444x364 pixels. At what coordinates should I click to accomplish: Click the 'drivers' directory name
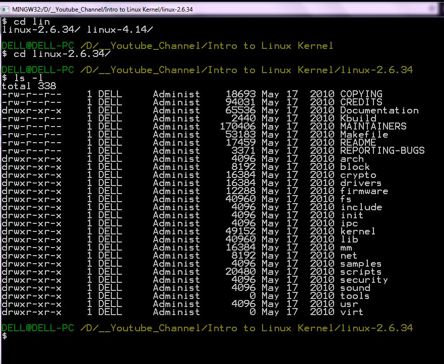pos(361,183)
